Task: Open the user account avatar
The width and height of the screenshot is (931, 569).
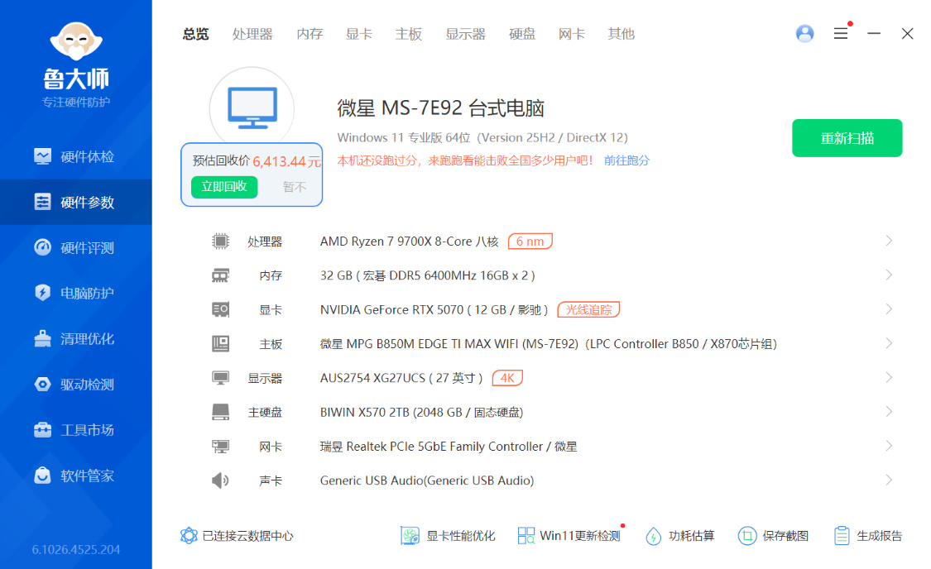Action: [x=804, y=33]
